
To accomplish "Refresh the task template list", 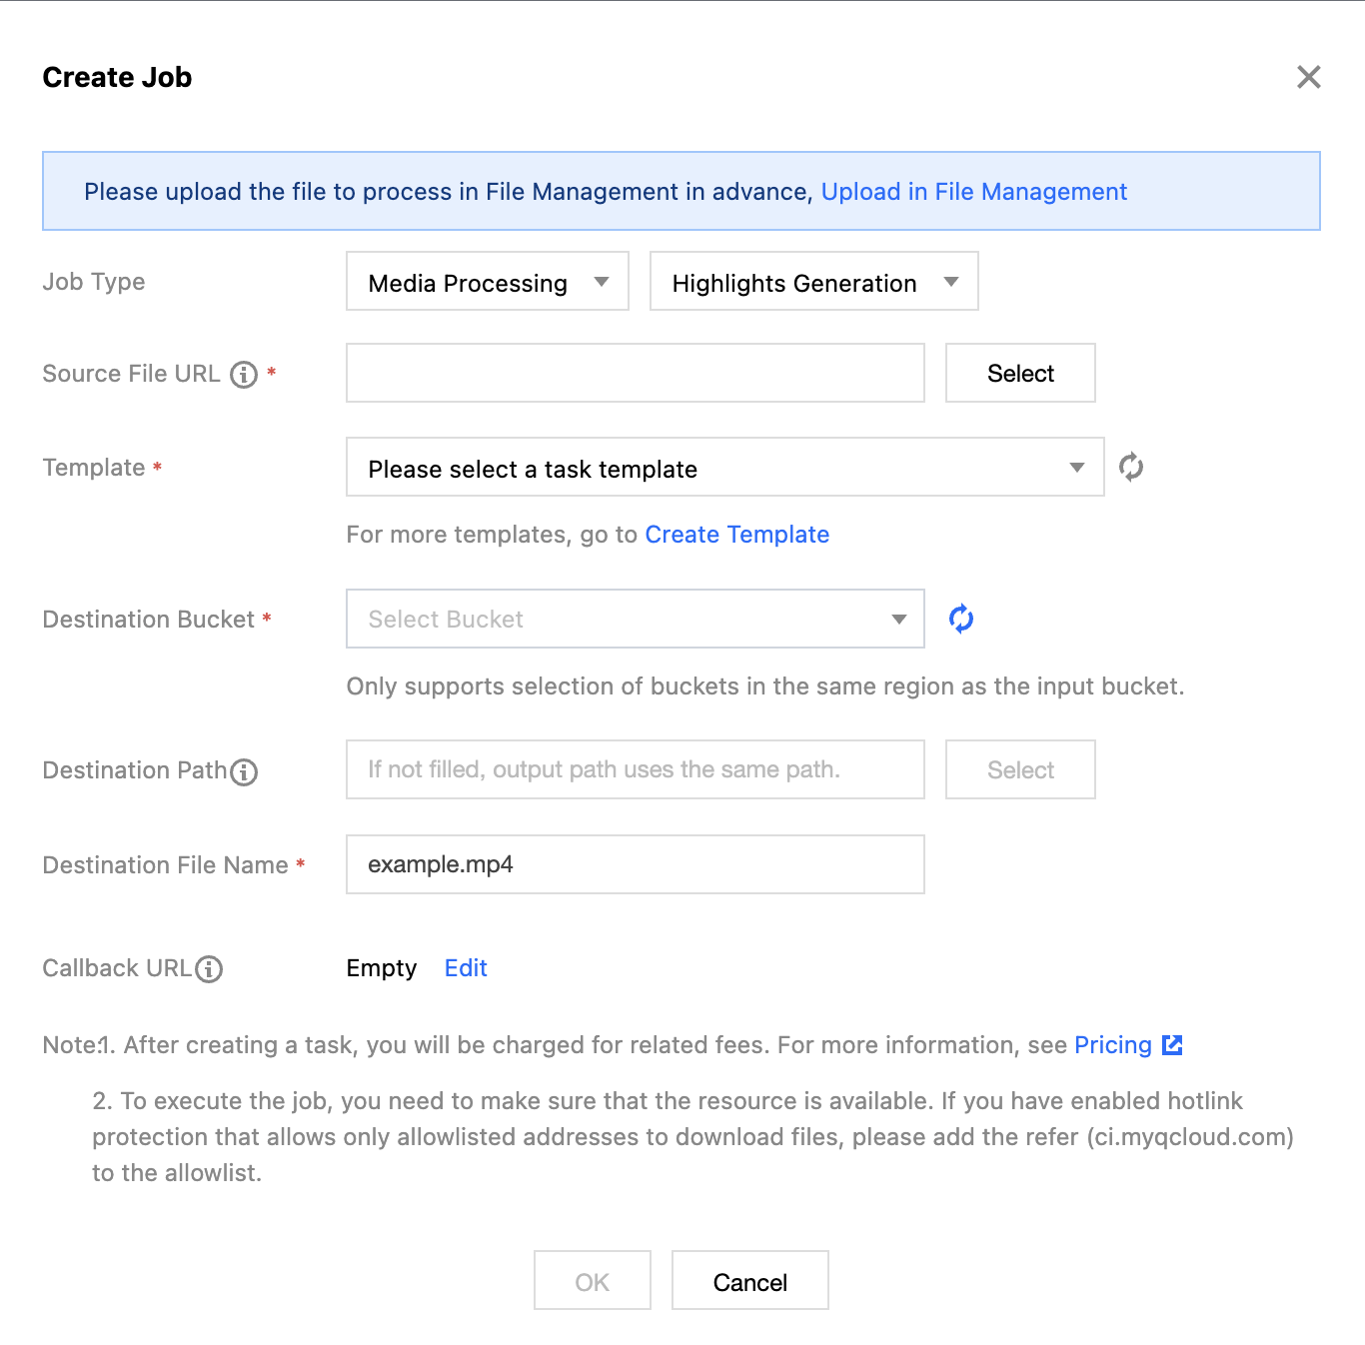I will pos(1131,467).
